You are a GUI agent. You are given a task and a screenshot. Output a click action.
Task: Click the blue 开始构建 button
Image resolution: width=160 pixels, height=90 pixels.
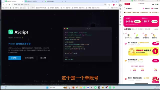(15, 58)
